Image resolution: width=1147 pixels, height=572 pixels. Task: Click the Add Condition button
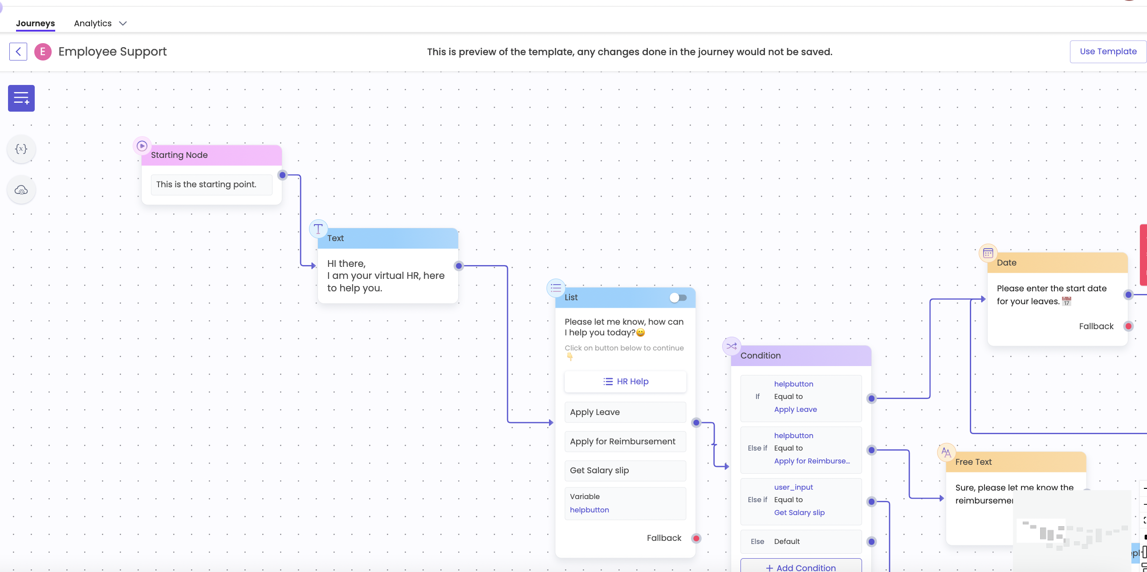click(801, 567)
